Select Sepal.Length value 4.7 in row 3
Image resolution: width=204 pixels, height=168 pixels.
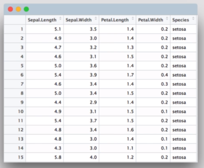pos(45,47)
